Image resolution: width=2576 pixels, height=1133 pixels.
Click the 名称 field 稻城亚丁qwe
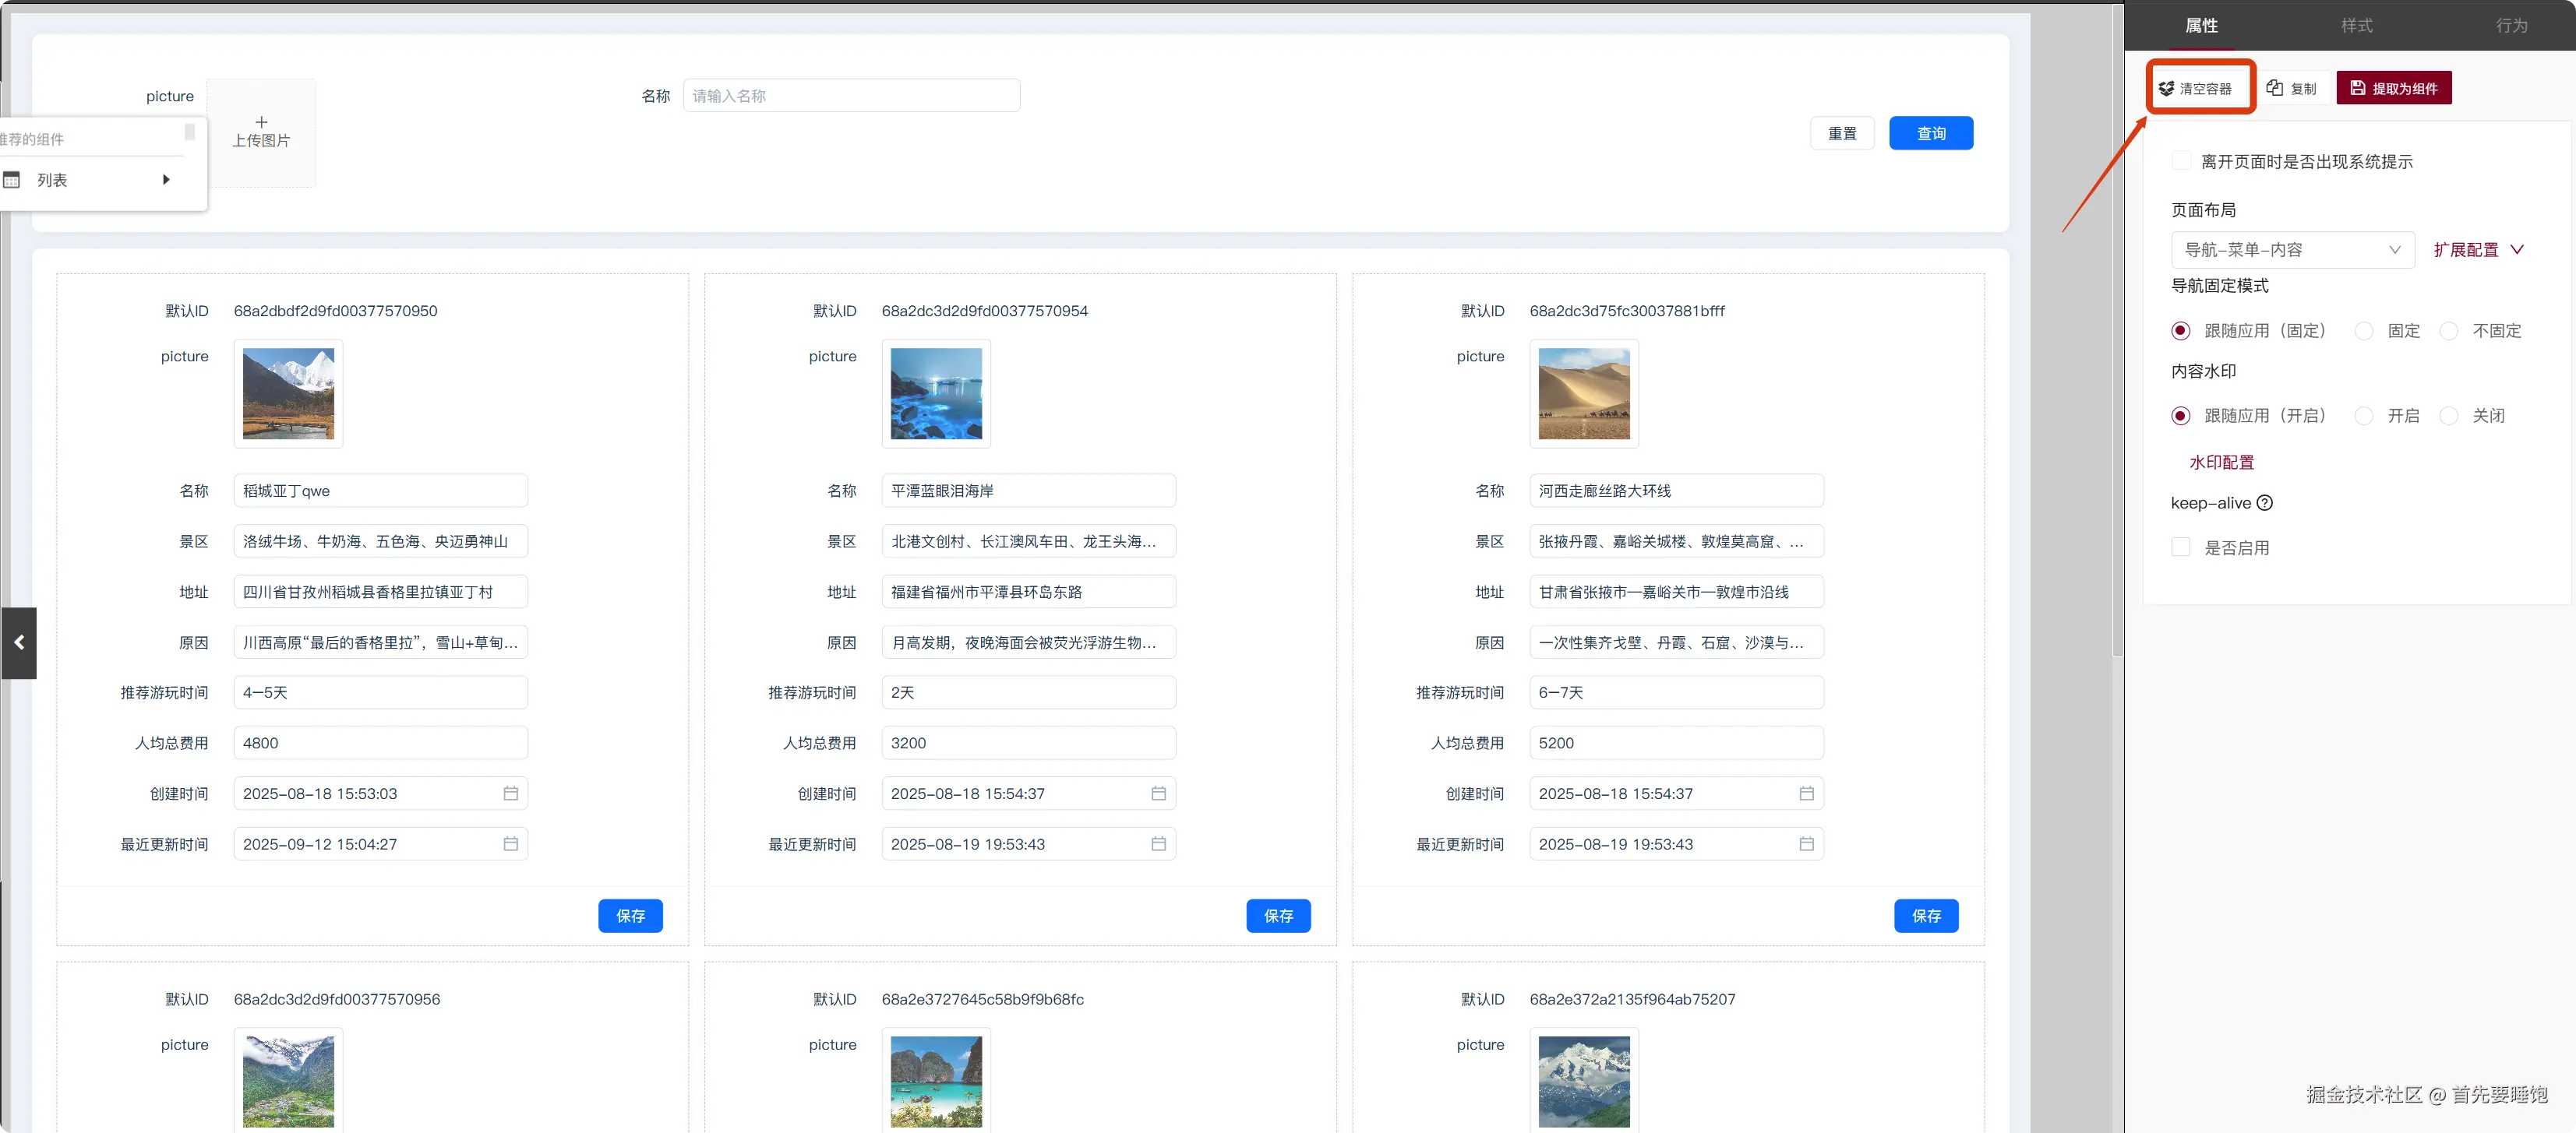tap(380, 491)
